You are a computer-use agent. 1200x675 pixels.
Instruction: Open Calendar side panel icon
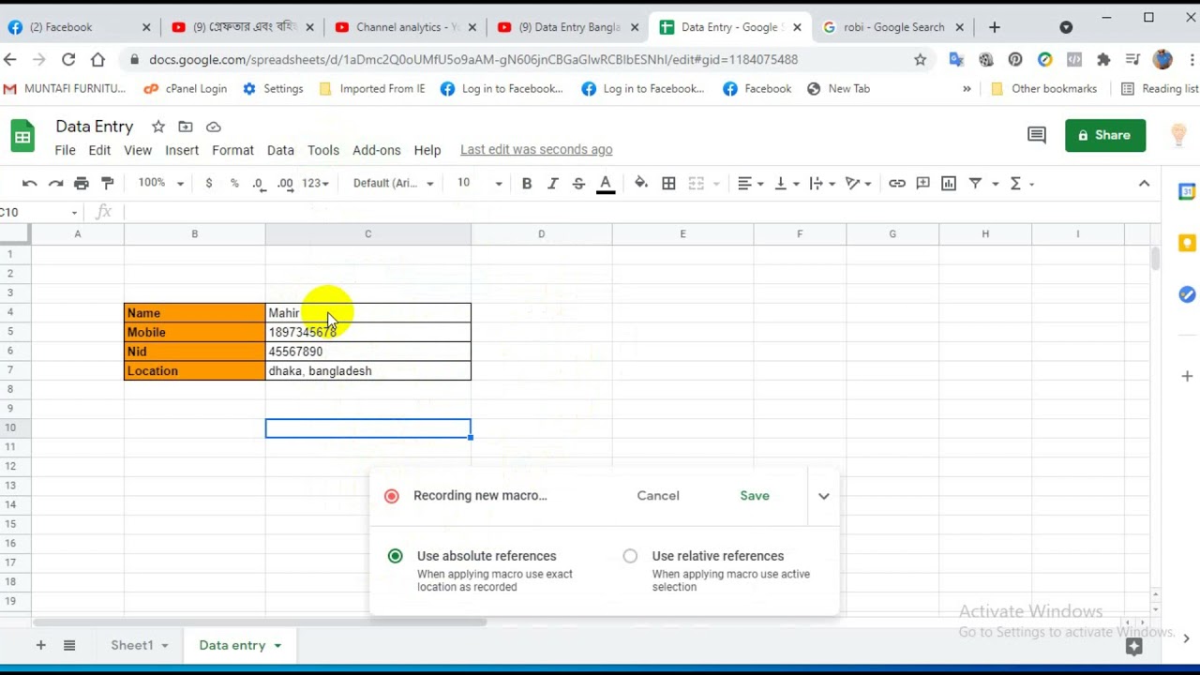tap(1187, 191)
